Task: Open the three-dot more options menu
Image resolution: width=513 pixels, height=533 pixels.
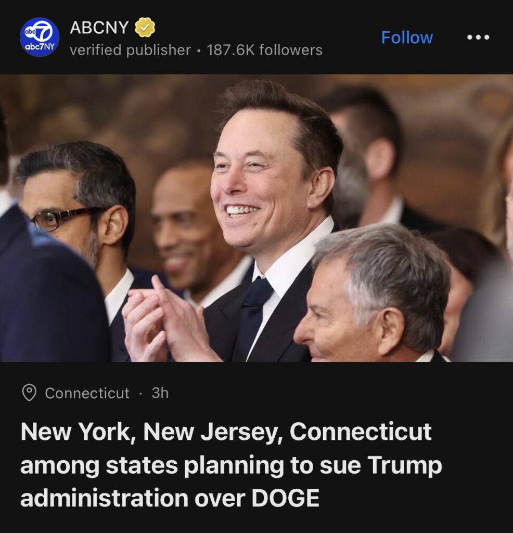Action: click(478, 37)
